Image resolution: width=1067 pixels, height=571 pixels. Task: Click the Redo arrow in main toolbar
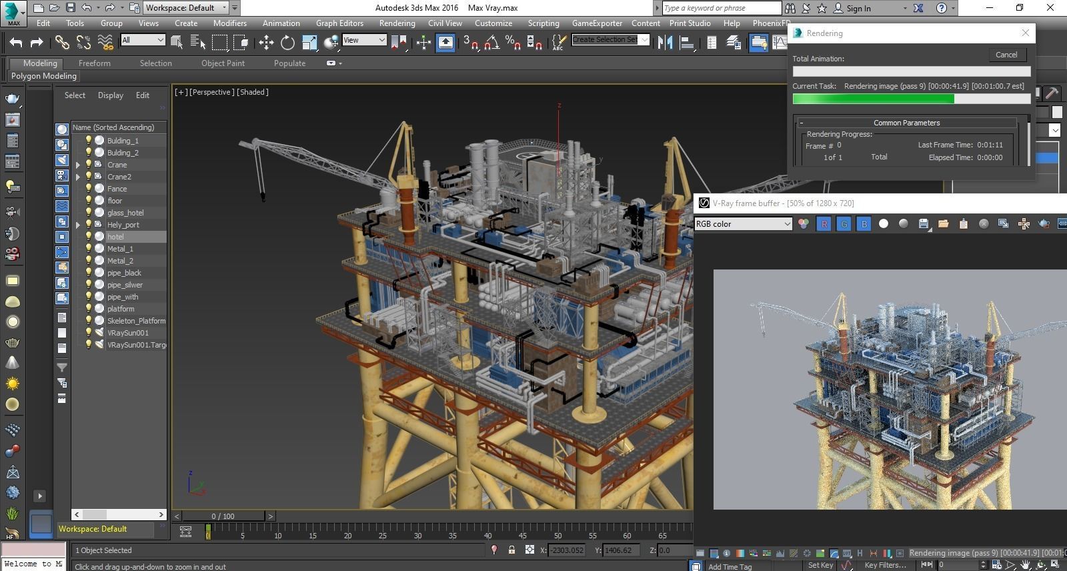[x=37, y=42]
